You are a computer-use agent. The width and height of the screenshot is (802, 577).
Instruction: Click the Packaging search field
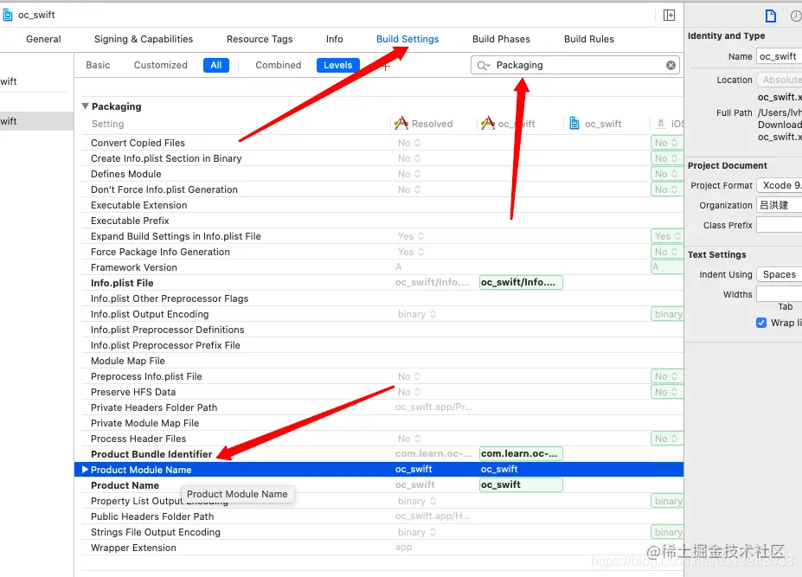575,65
